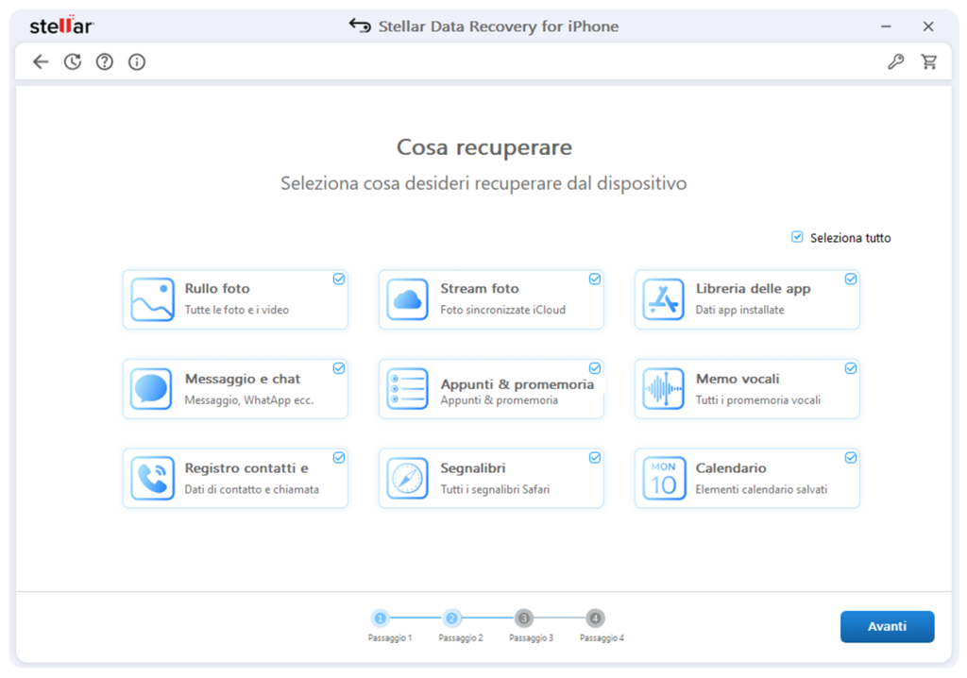Click the Avanti button
The height and width of the screenshot is (678, 967).
pyautogui.click(x=887, y=627)
